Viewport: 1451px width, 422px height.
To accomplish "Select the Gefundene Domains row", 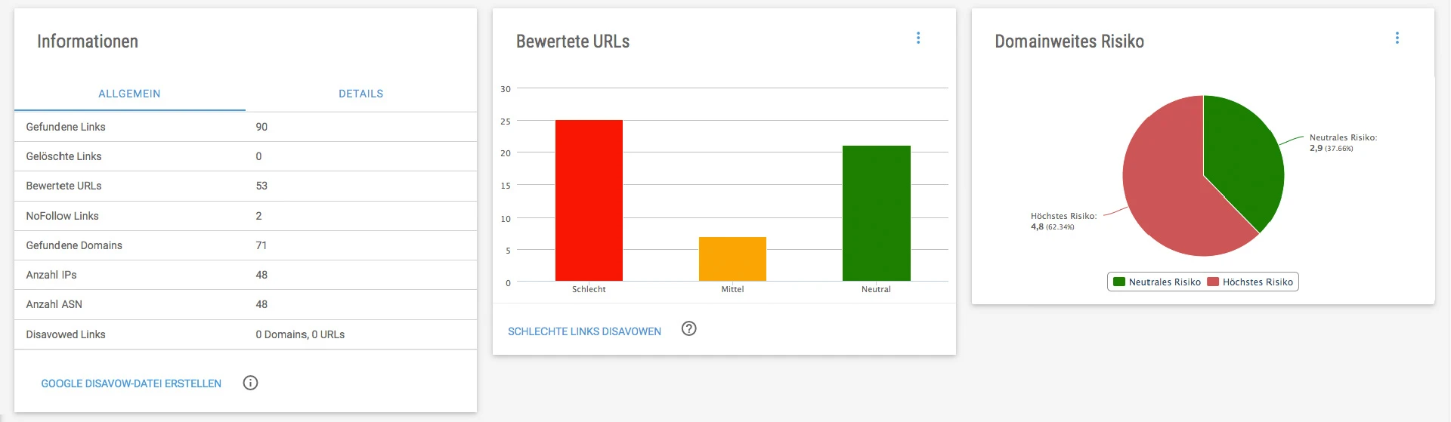I will [245, 245].
